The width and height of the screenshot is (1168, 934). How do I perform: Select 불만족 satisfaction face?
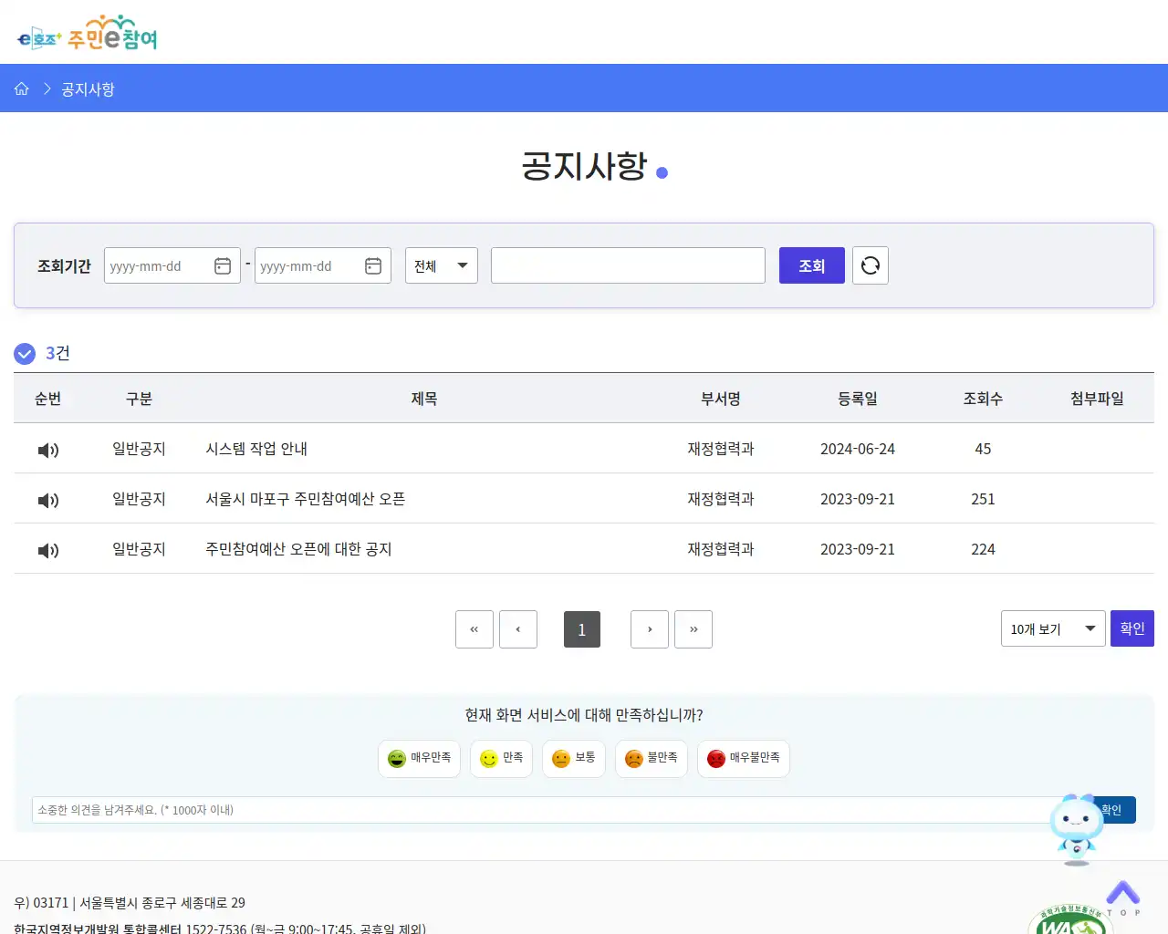tap(652, 758)
